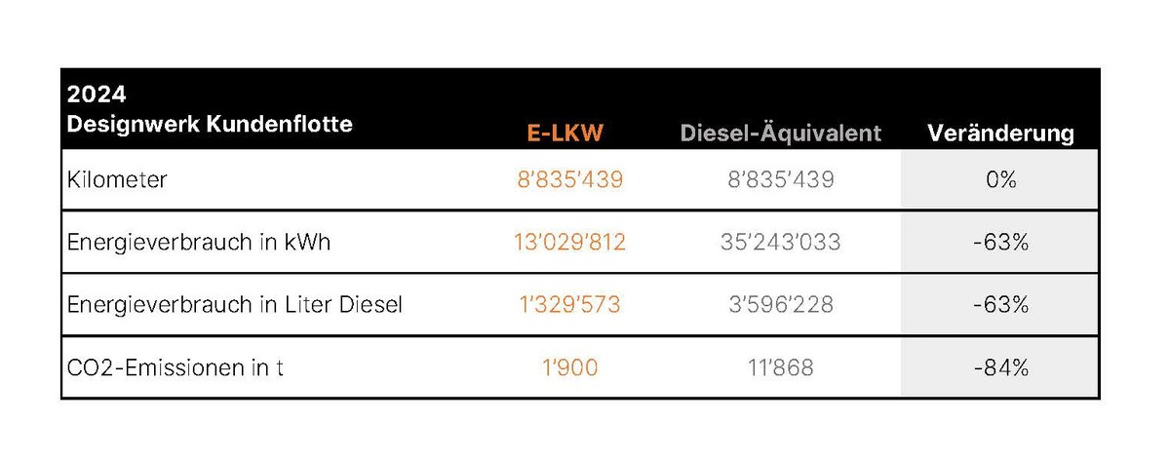Select the Kilometer row label
The height and width of the screenshot is (460, 1170).
[116, 180]
